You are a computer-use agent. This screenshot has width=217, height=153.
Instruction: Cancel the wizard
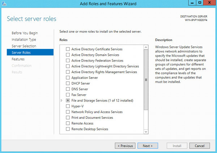(x=200, y=146)
